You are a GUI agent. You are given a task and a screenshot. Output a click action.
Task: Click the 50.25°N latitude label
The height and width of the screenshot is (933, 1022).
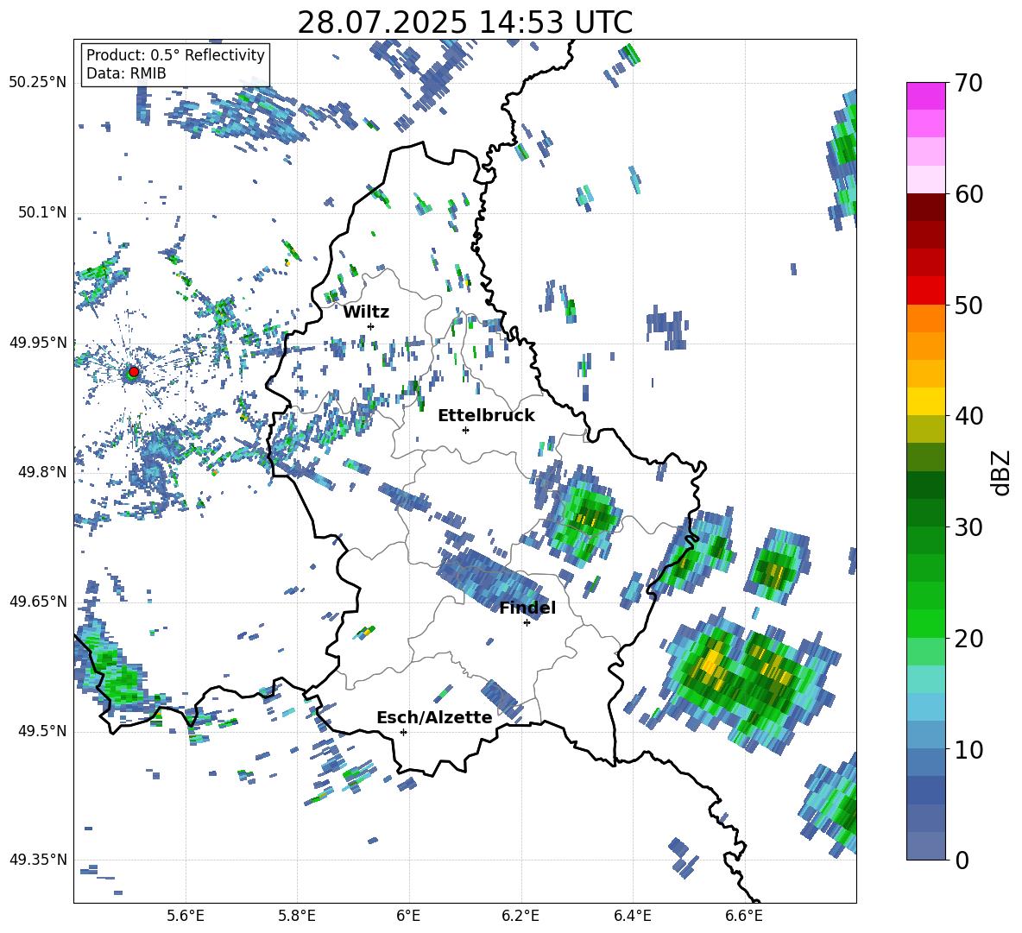(x=38, y=83)
